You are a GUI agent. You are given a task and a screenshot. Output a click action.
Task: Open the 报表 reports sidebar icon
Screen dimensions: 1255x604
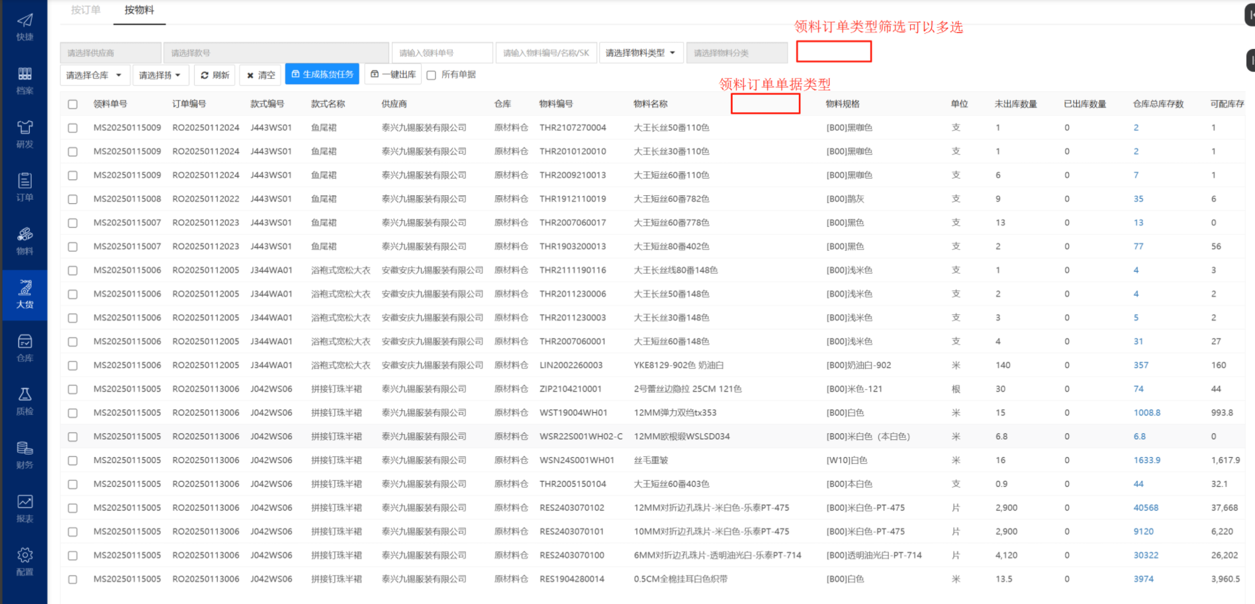(x=24, y=508)
